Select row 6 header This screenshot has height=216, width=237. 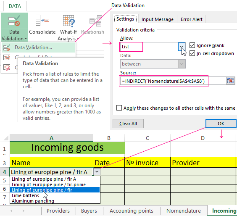[x=5, y=189]
